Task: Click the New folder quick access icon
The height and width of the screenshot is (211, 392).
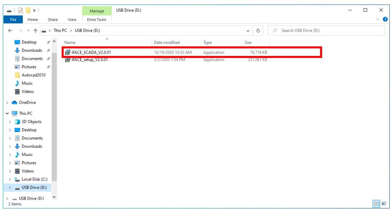Action: click(x=28, y=10)
